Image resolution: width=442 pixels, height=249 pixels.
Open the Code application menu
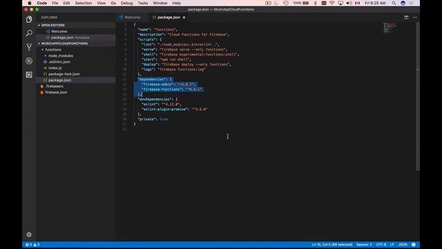pyautogui.click(x=41, y=3)
